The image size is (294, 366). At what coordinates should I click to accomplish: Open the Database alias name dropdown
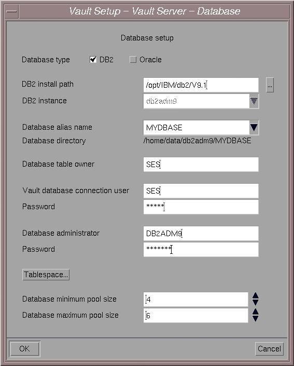[254, 127]
